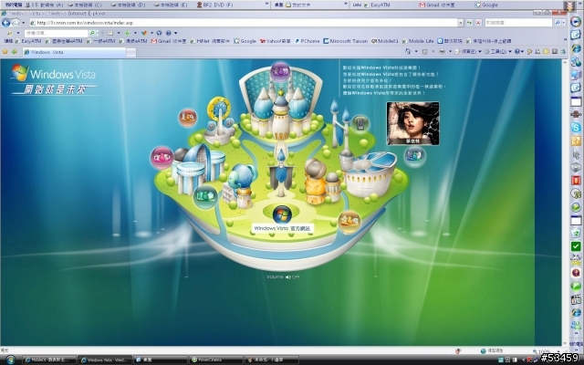Open the PChome favorites bar link
Image resolution: width=584 pixels, height=365 pixels.
308,41
